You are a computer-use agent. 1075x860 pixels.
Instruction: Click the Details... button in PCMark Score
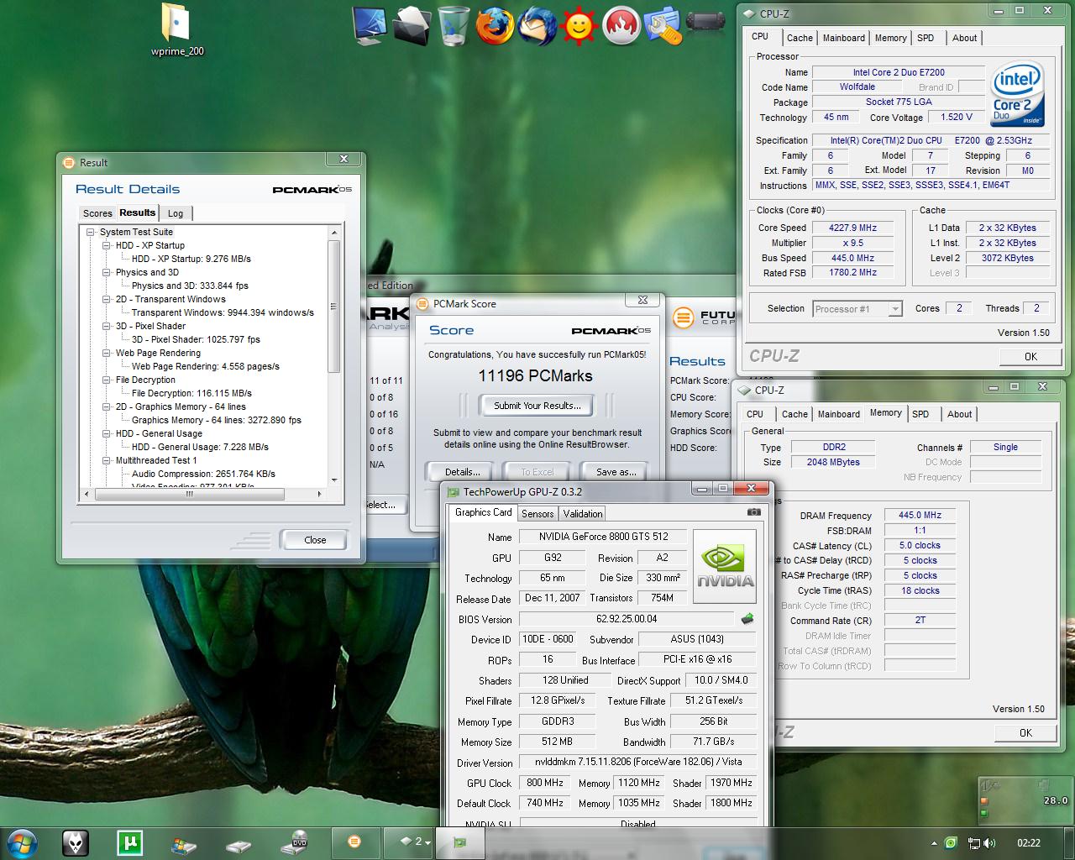point(463,472)
